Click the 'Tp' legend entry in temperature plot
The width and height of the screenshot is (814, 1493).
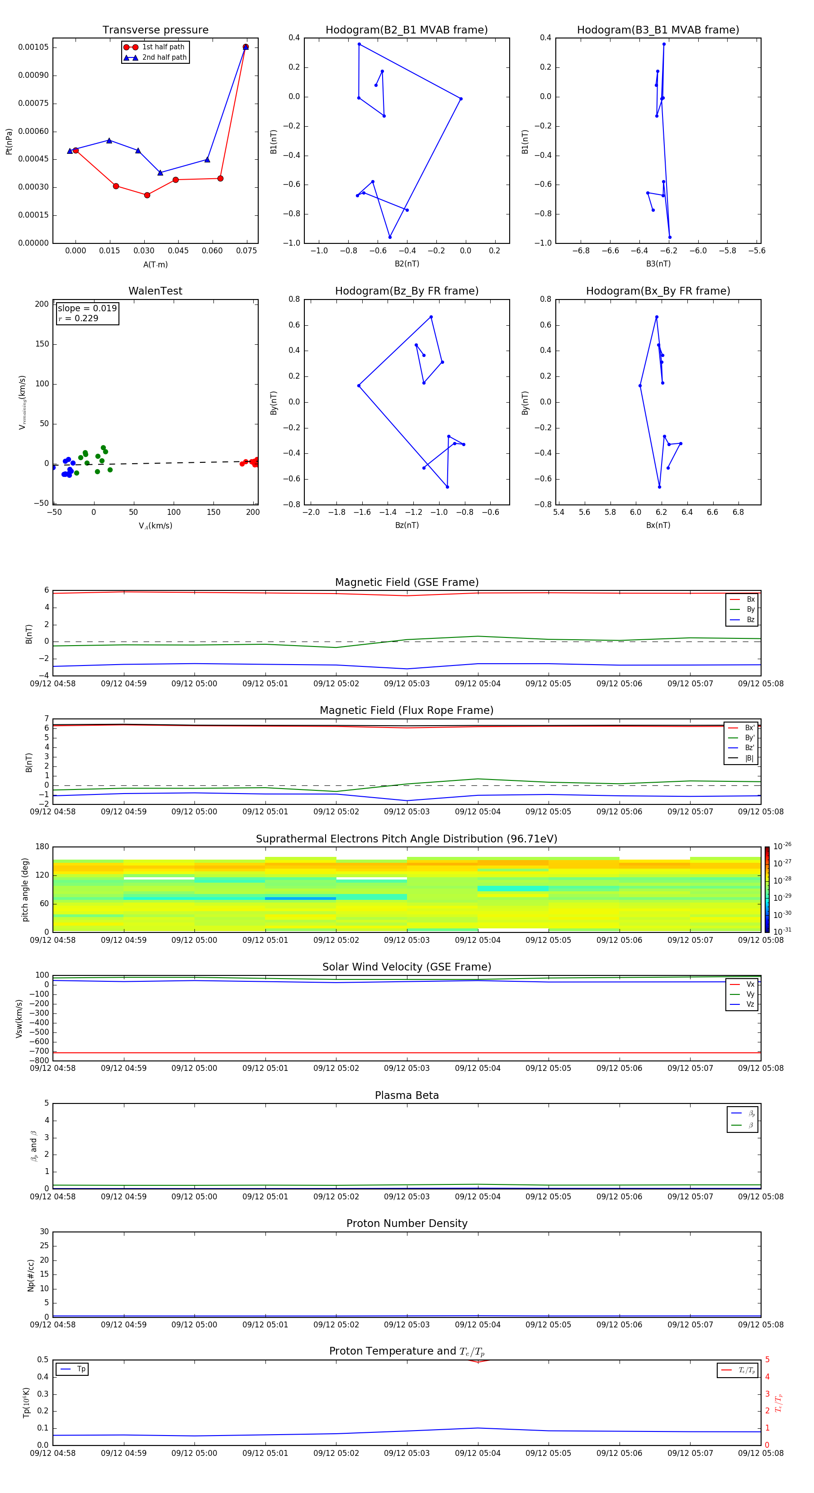(x=72, y=1369)
